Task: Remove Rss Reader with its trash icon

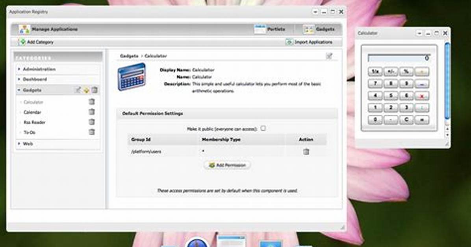Action: point(92,122)
